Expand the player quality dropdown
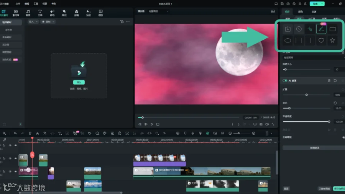 (158, 11)
